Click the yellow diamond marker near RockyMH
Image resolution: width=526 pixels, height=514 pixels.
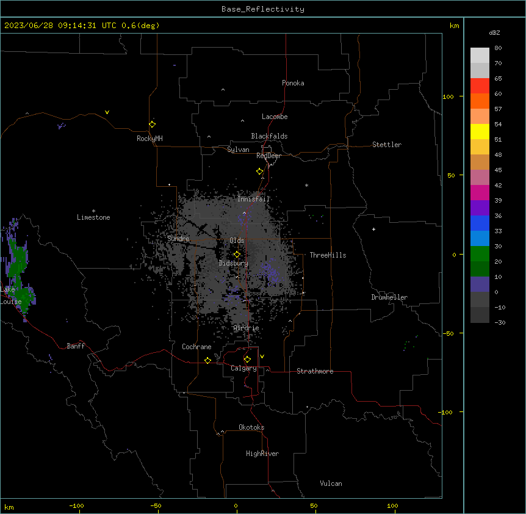click(153, 125)
